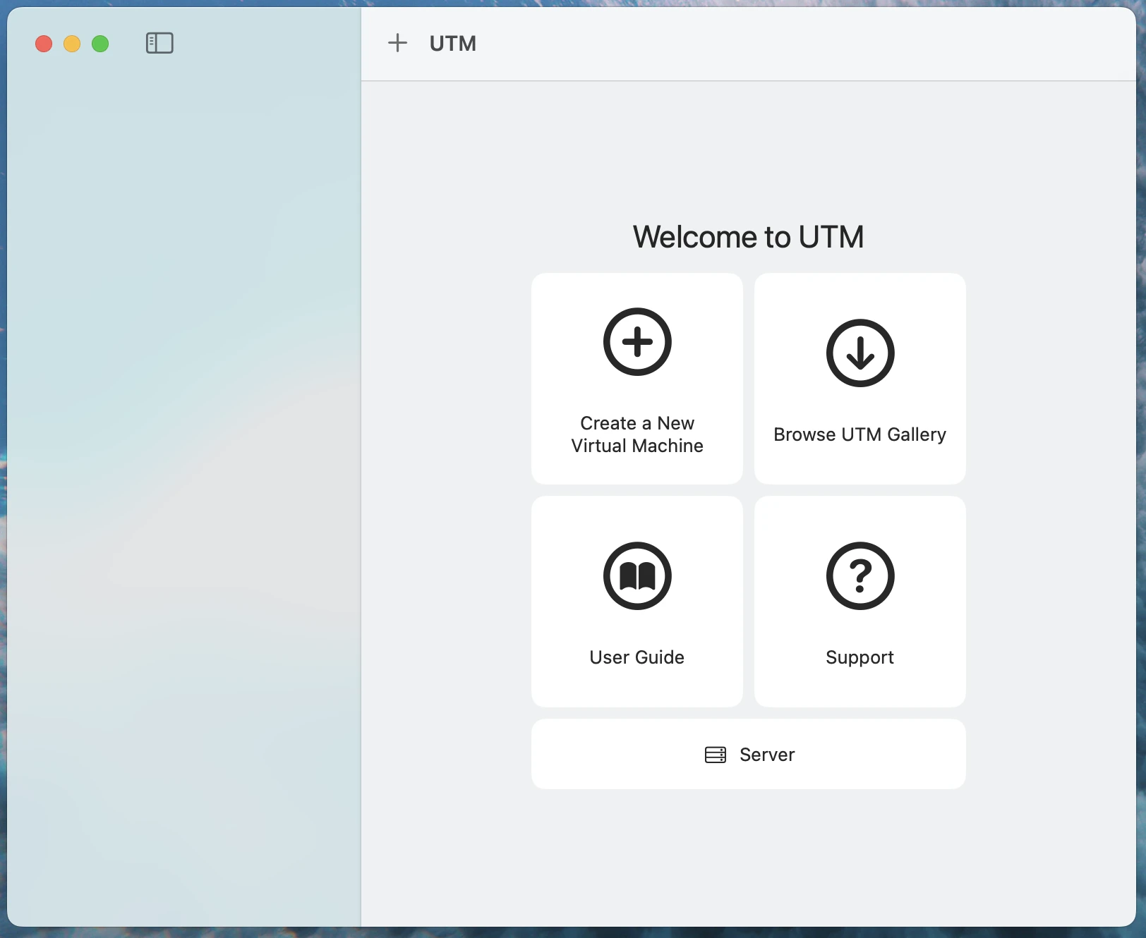Minimize UTM window with yellow button
The width and height of the screenshot is (1146, 938).
coord(72,44)
